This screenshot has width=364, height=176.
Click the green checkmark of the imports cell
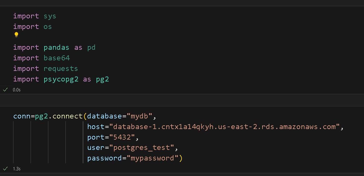coord(5,90)
